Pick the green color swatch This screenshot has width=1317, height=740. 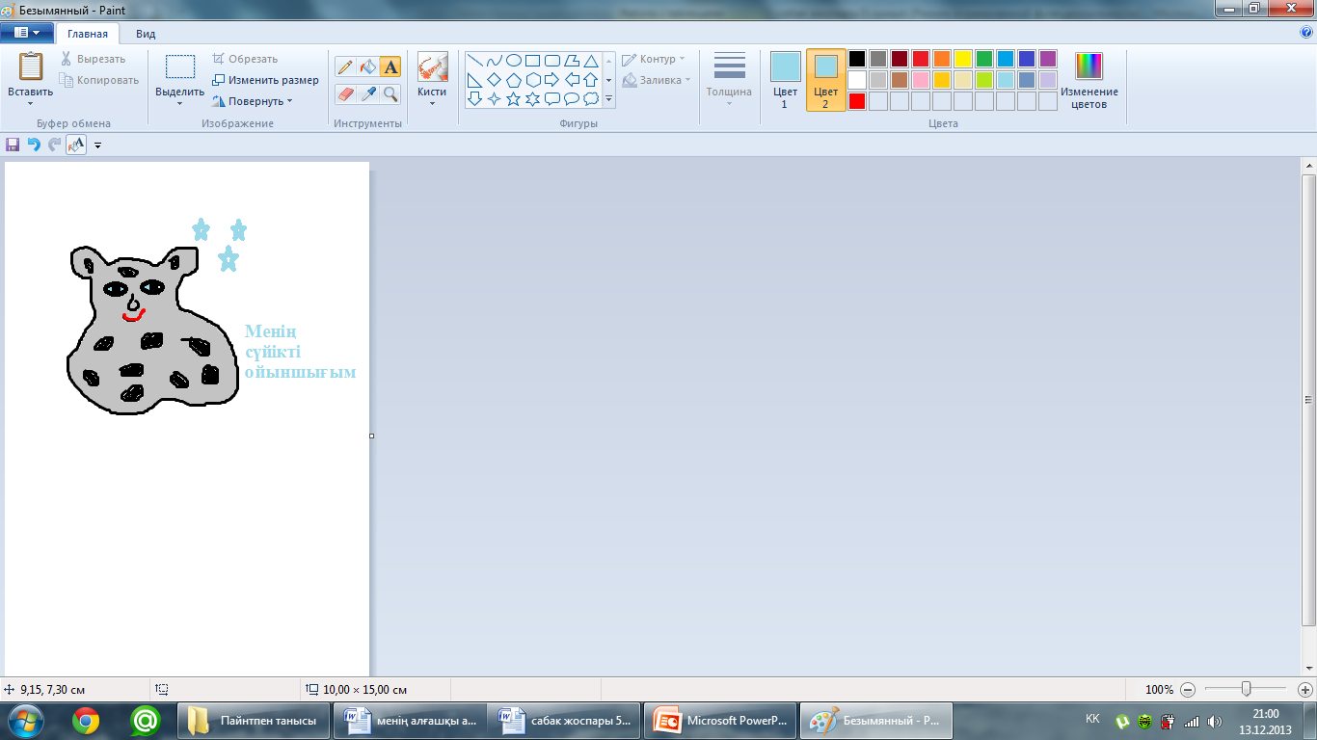984,59
